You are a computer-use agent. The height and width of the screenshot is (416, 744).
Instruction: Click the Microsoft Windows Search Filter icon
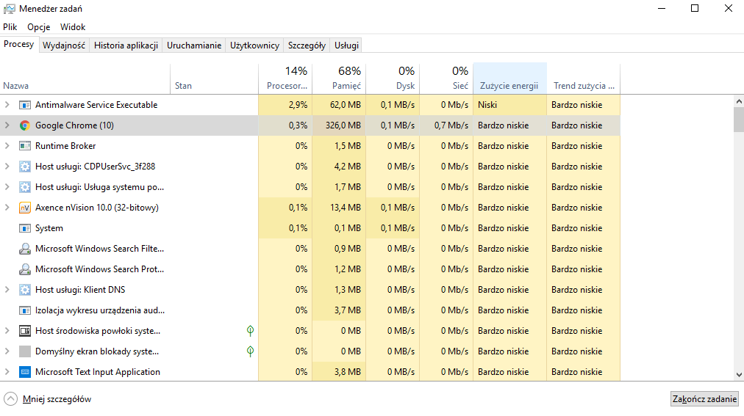(25, 249)
